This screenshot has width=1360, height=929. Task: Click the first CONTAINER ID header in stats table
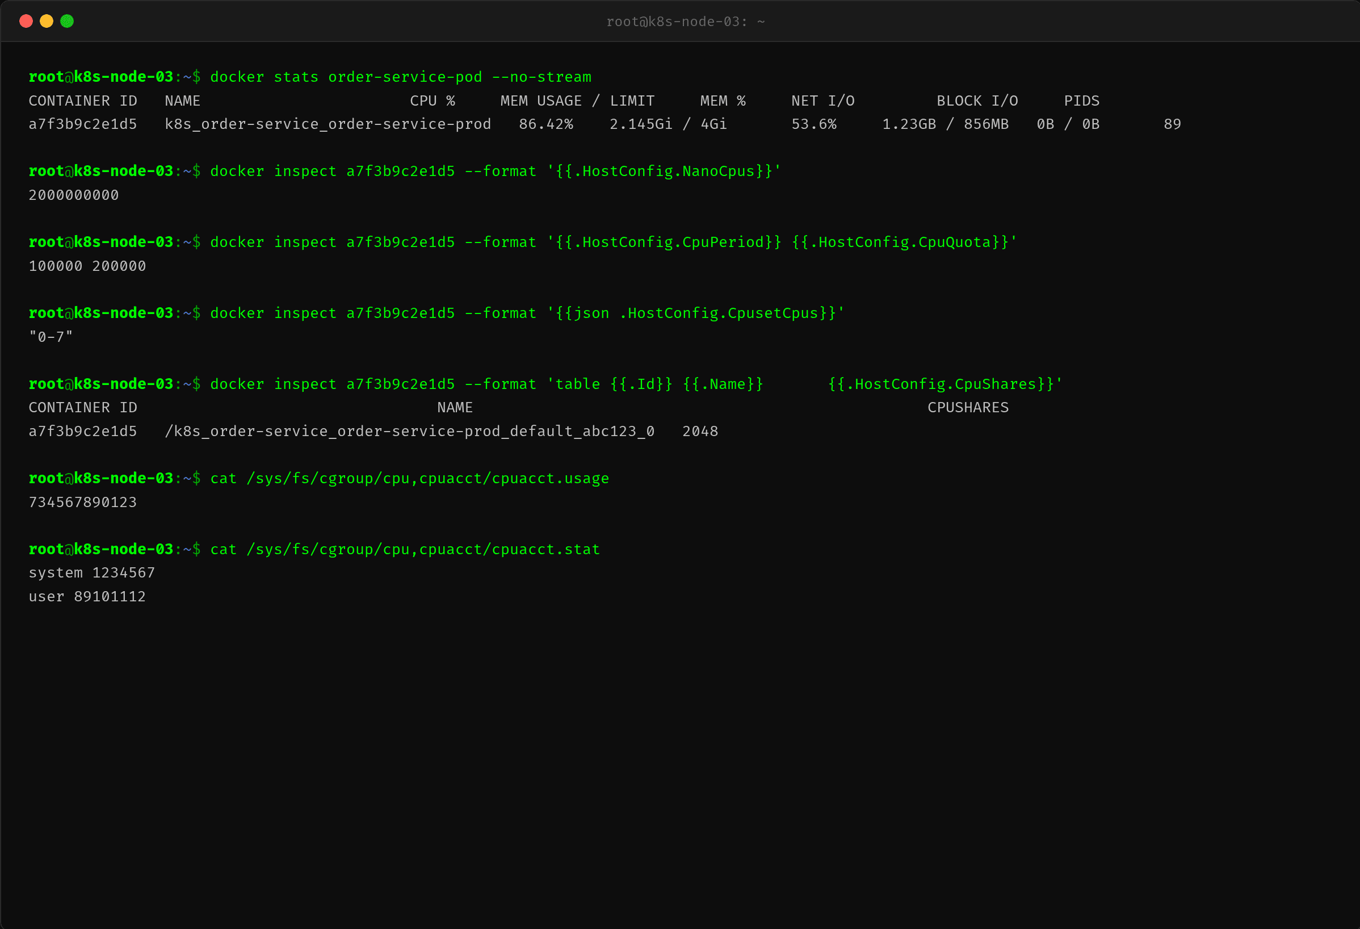(82, 101)
